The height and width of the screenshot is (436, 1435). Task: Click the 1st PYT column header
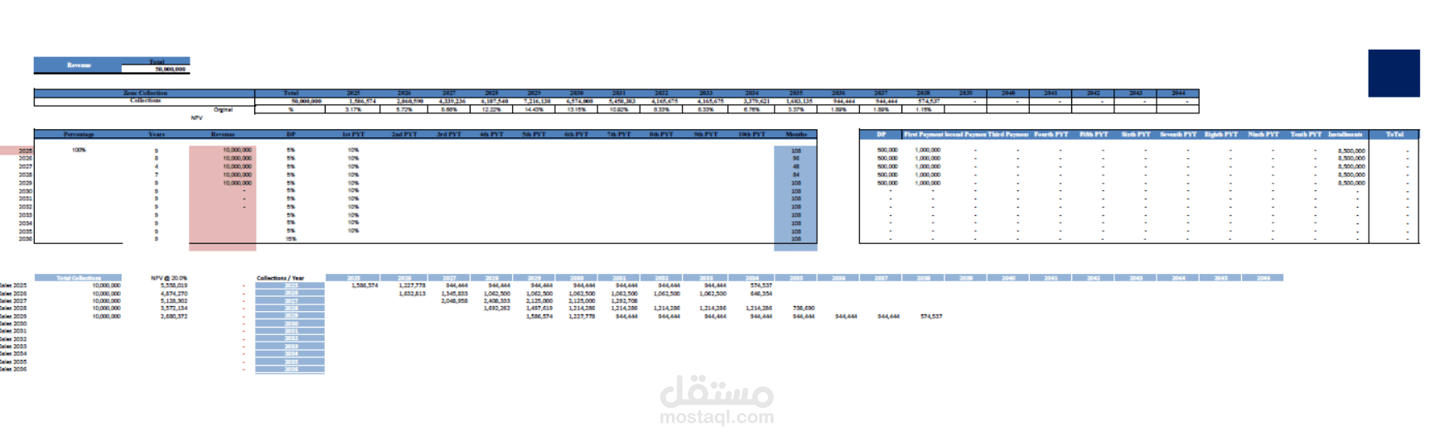(354, 134)
